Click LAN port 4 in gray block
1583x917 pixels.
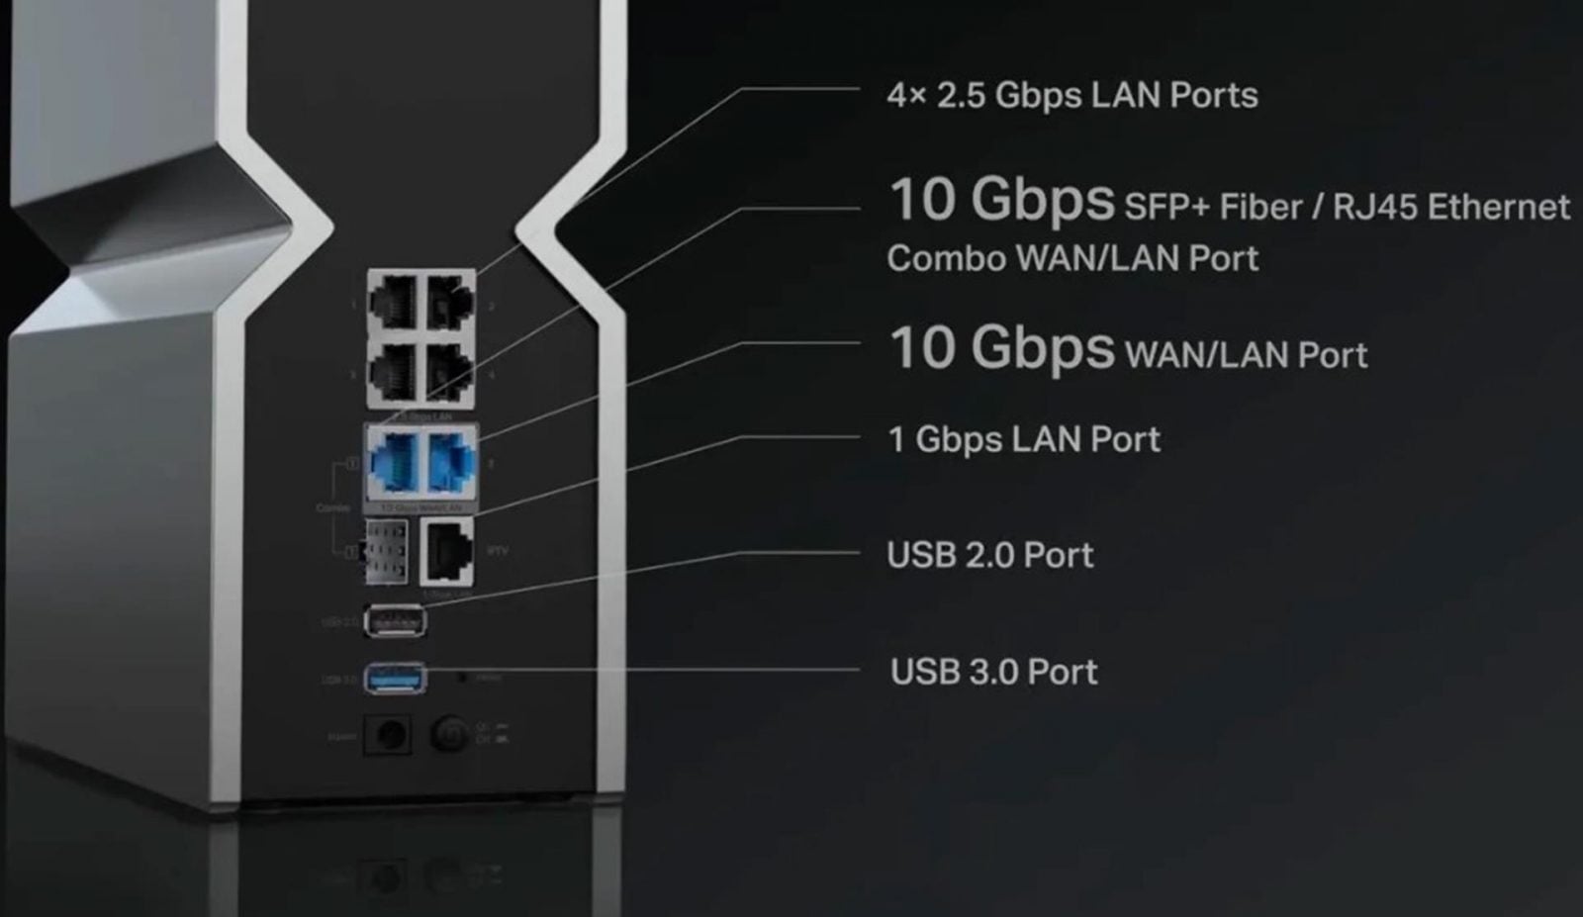click(448, 370)
